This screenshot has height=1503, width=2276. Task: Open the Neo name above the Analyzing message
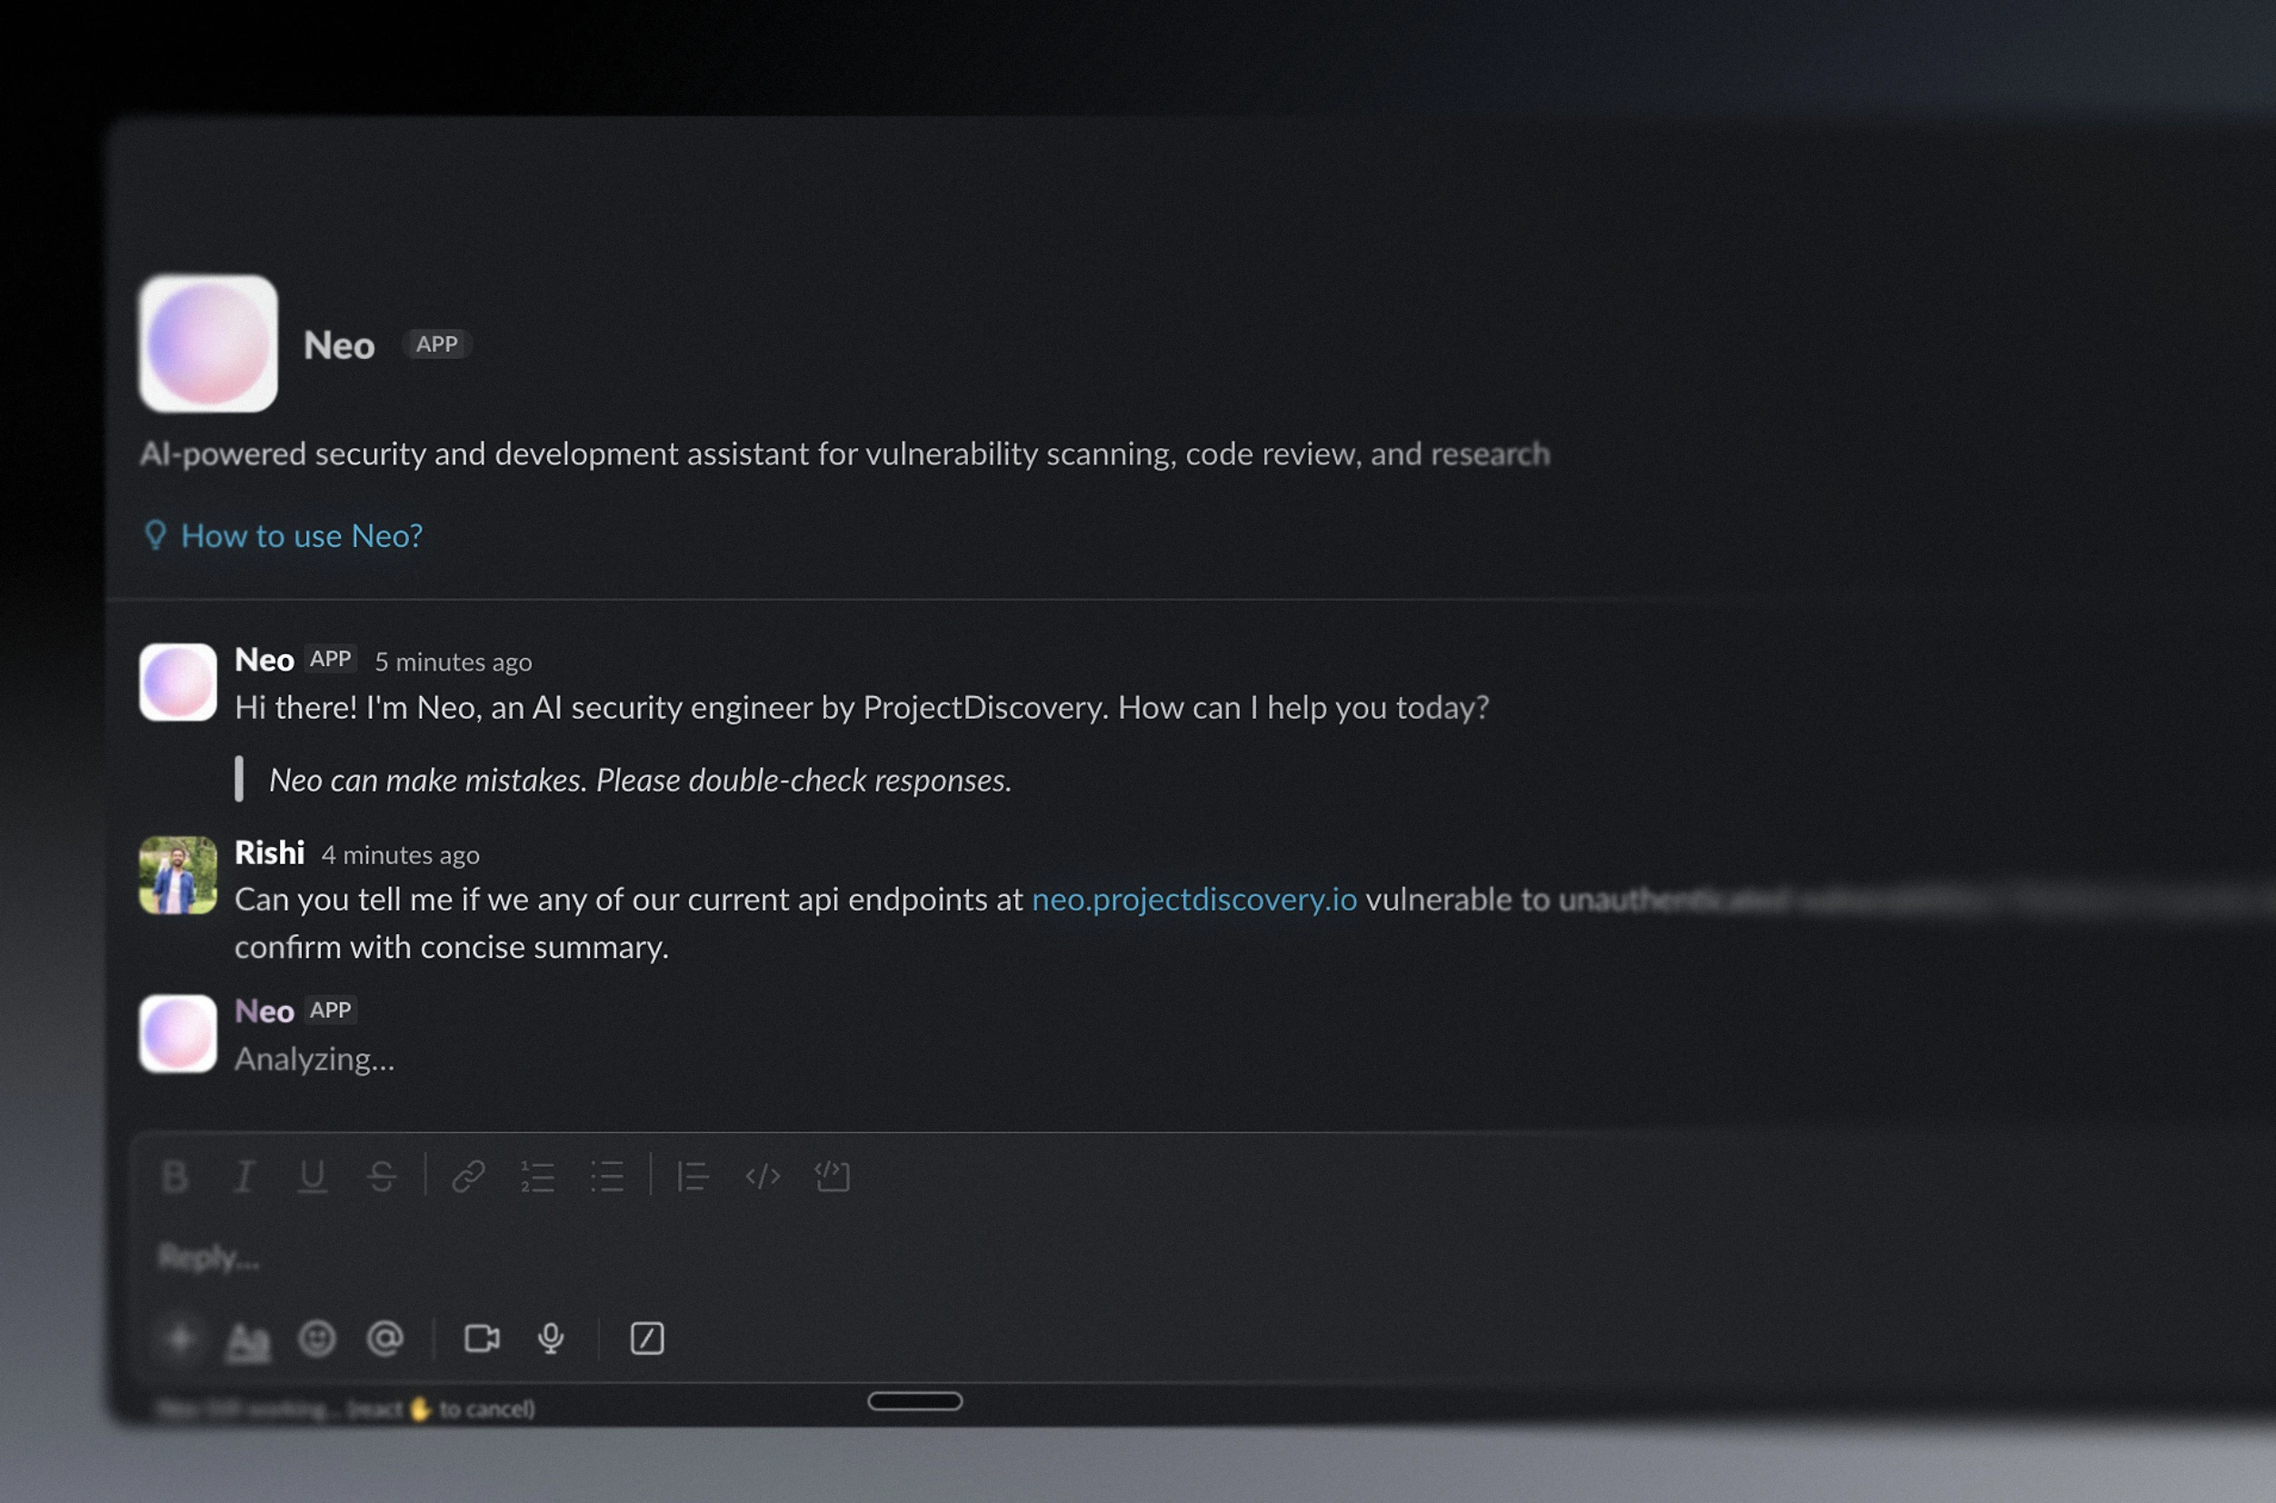click(265, 1011)
